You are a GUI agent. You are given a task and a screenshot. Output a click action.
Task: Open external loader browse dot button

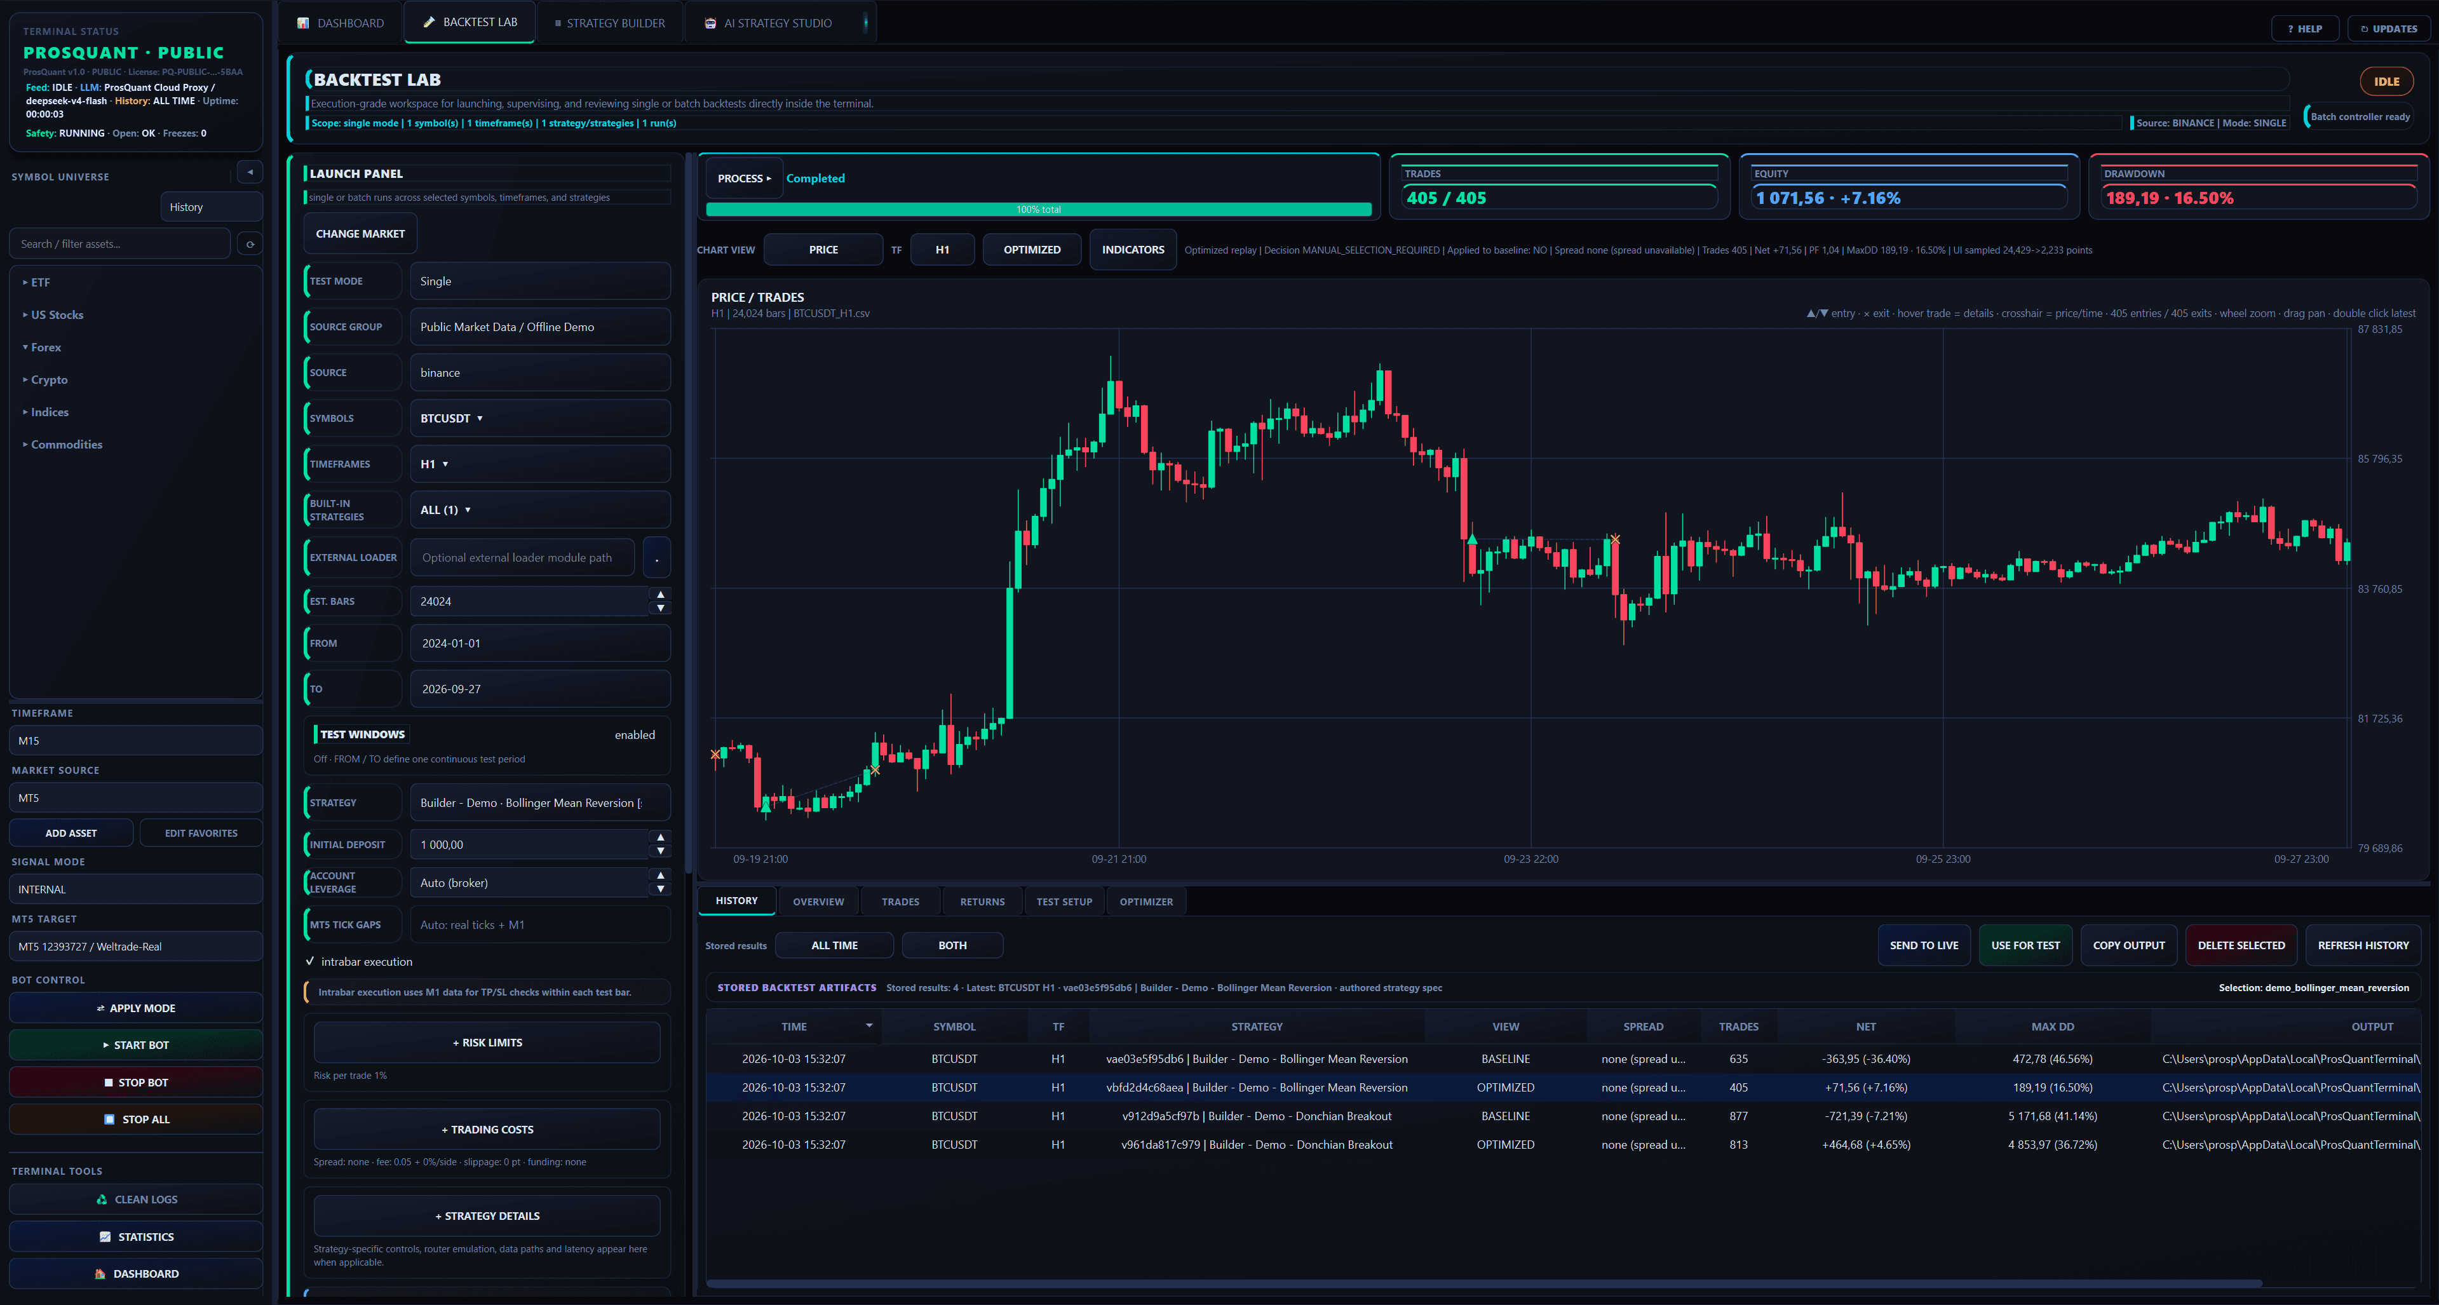click(657, 558)
